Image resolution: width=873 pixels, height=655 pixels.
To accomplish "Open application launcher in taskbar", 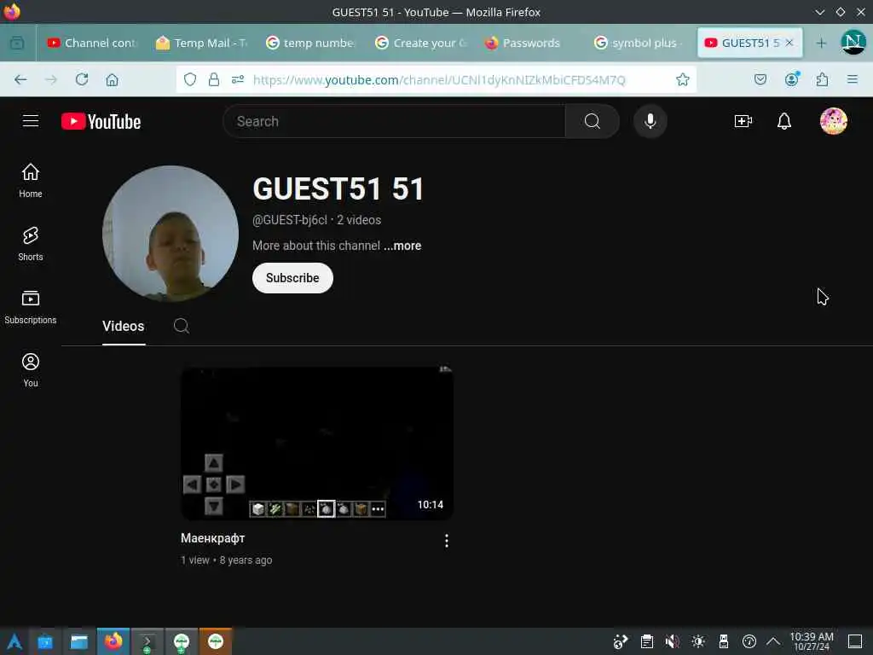I will click(x=14, y=641).
